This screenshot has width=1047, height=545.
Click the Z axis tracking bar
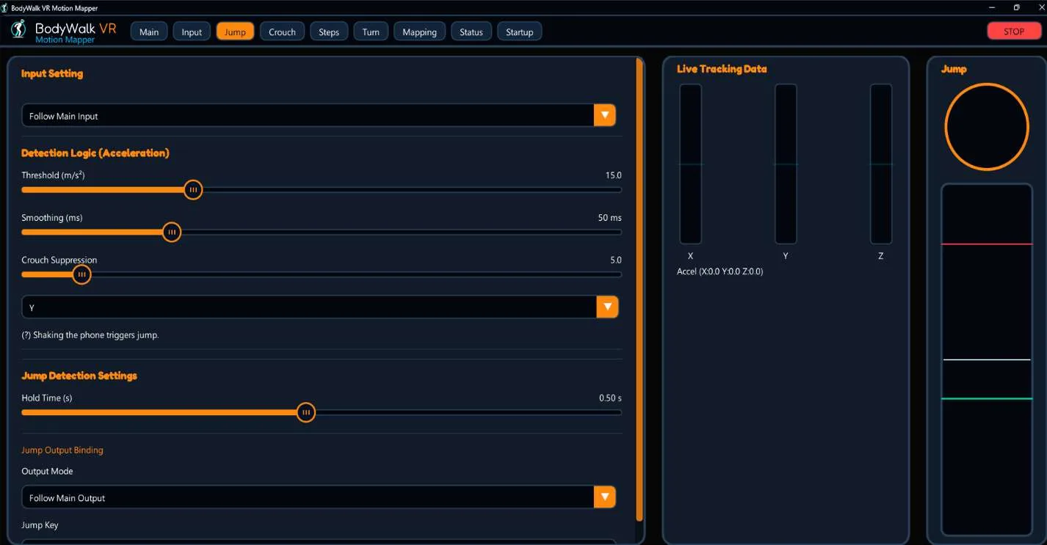(881, 164)
